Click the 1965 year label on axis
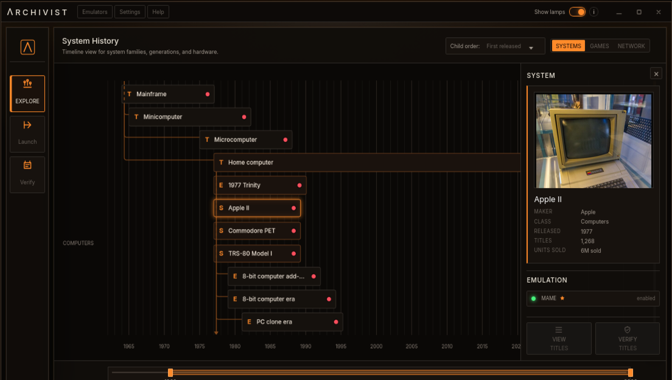The height and width of the screenshot is (380, 672). click(128, 346)
